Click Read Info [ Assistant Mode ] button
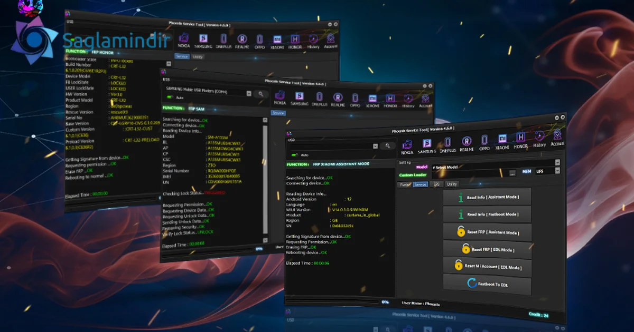Image resolution: width=634 pixels, height=332 pixels. point(488,197)
